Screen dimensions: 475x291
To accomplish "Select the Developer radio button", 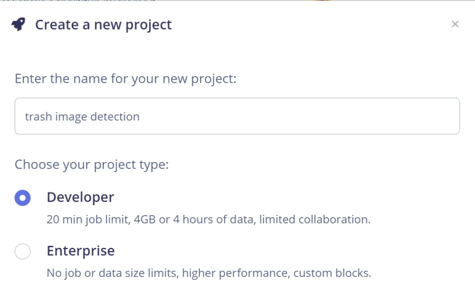I will (23, 198).
